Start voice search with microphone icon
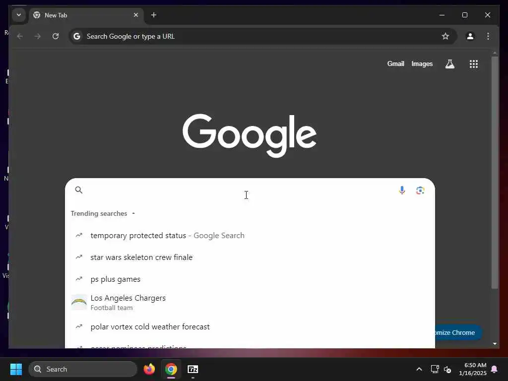This screenshot has height=381, width=508. pyautogui.click(x=402, y=190)
